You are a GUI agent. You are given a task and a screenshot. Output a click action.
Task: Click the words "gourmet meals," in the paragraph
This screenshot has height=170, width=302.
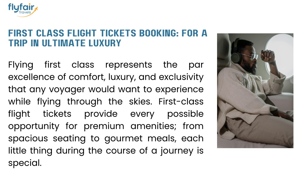coord(140,139)
